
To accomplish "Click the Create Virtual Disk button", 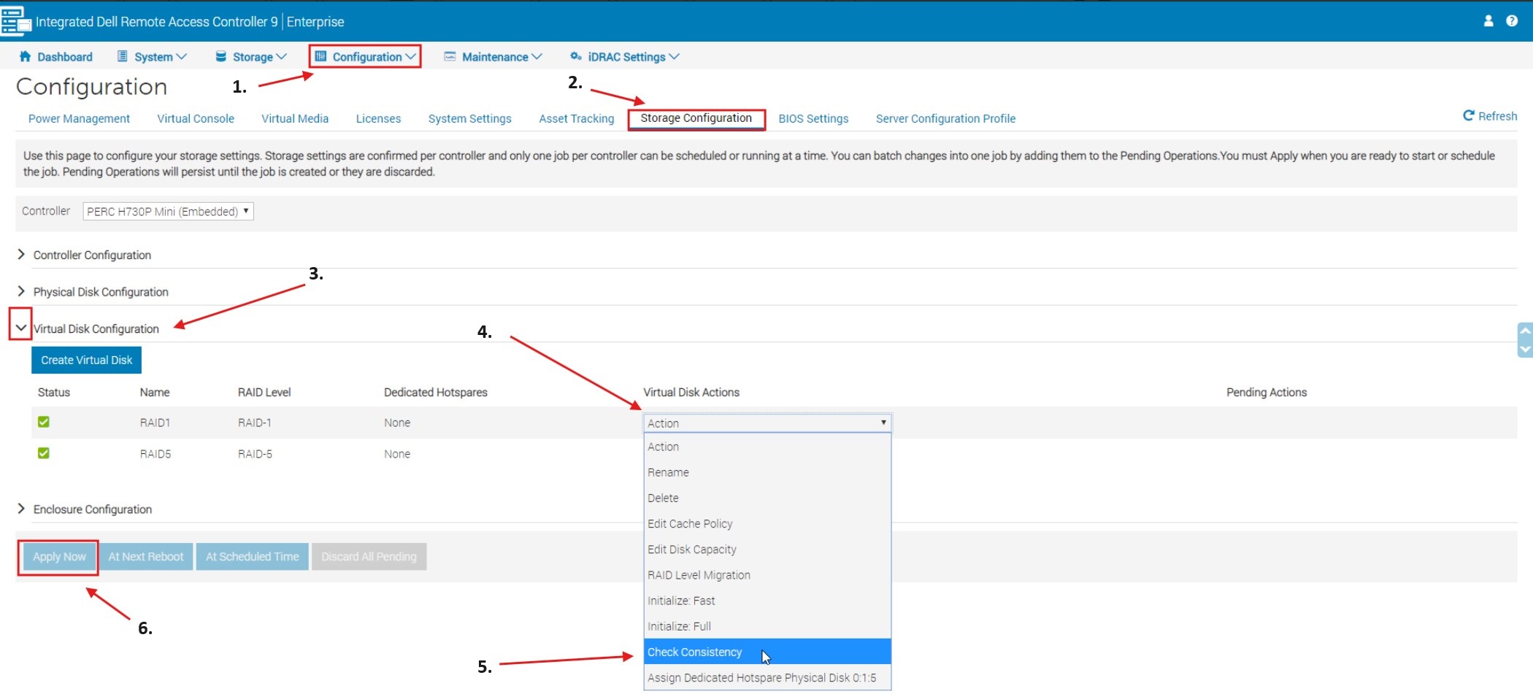I will [x=86, y=360].
